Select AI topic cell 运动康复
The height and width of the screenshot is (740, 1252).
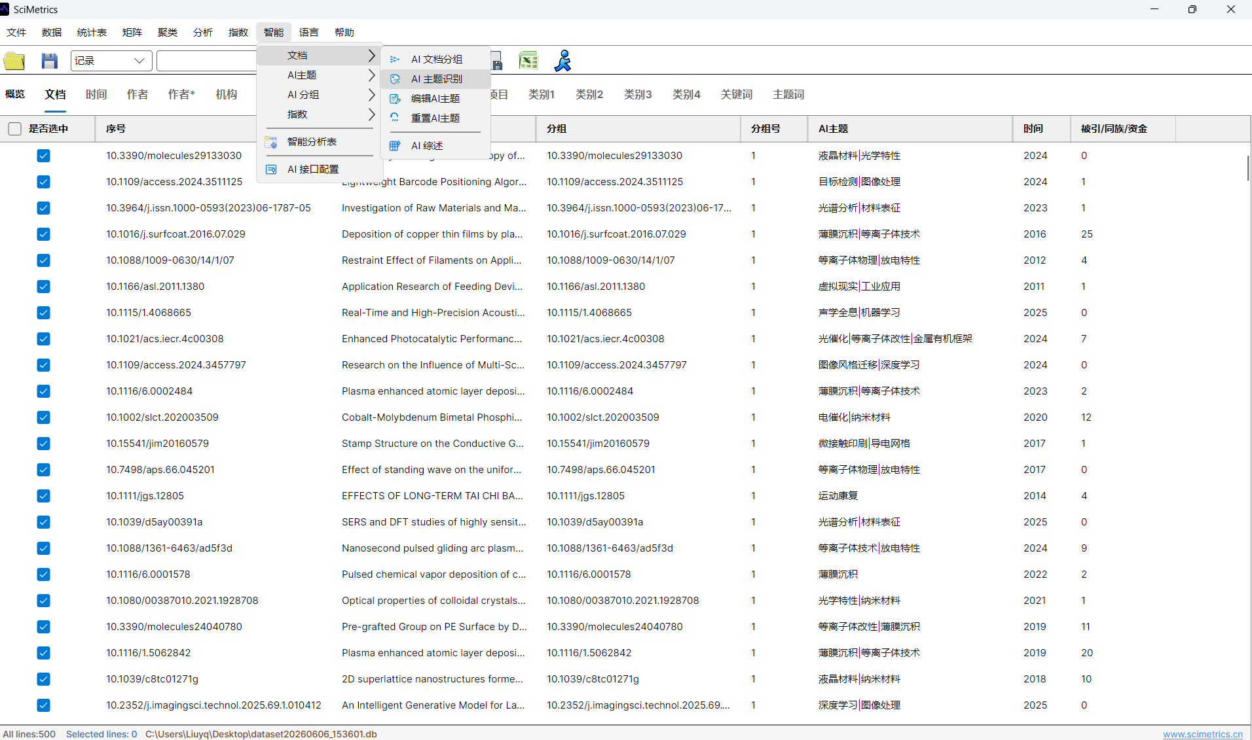[x=838, y=496]
